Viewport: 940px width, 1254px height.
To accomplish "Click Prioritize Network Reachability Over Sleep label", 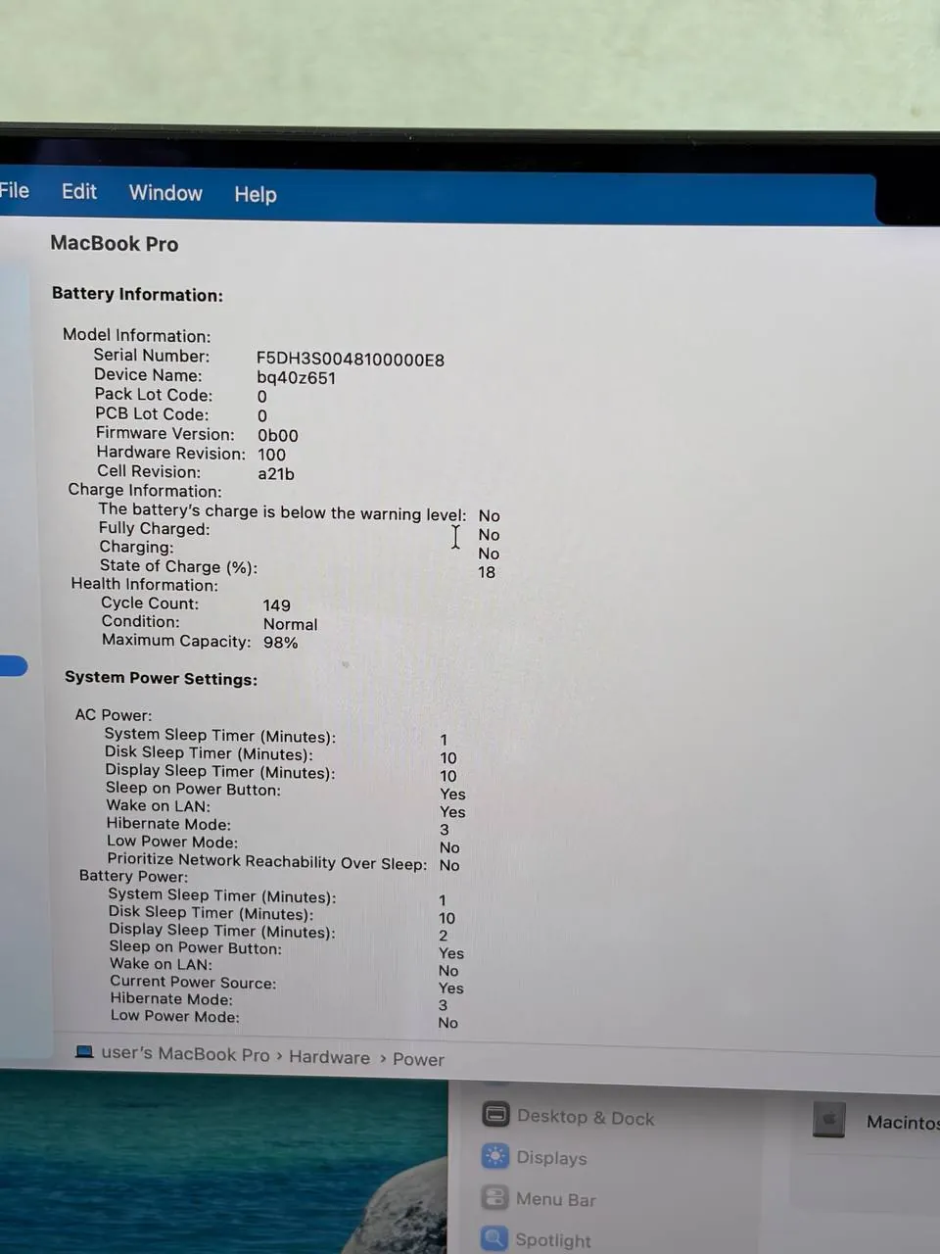I will [267, 861].
